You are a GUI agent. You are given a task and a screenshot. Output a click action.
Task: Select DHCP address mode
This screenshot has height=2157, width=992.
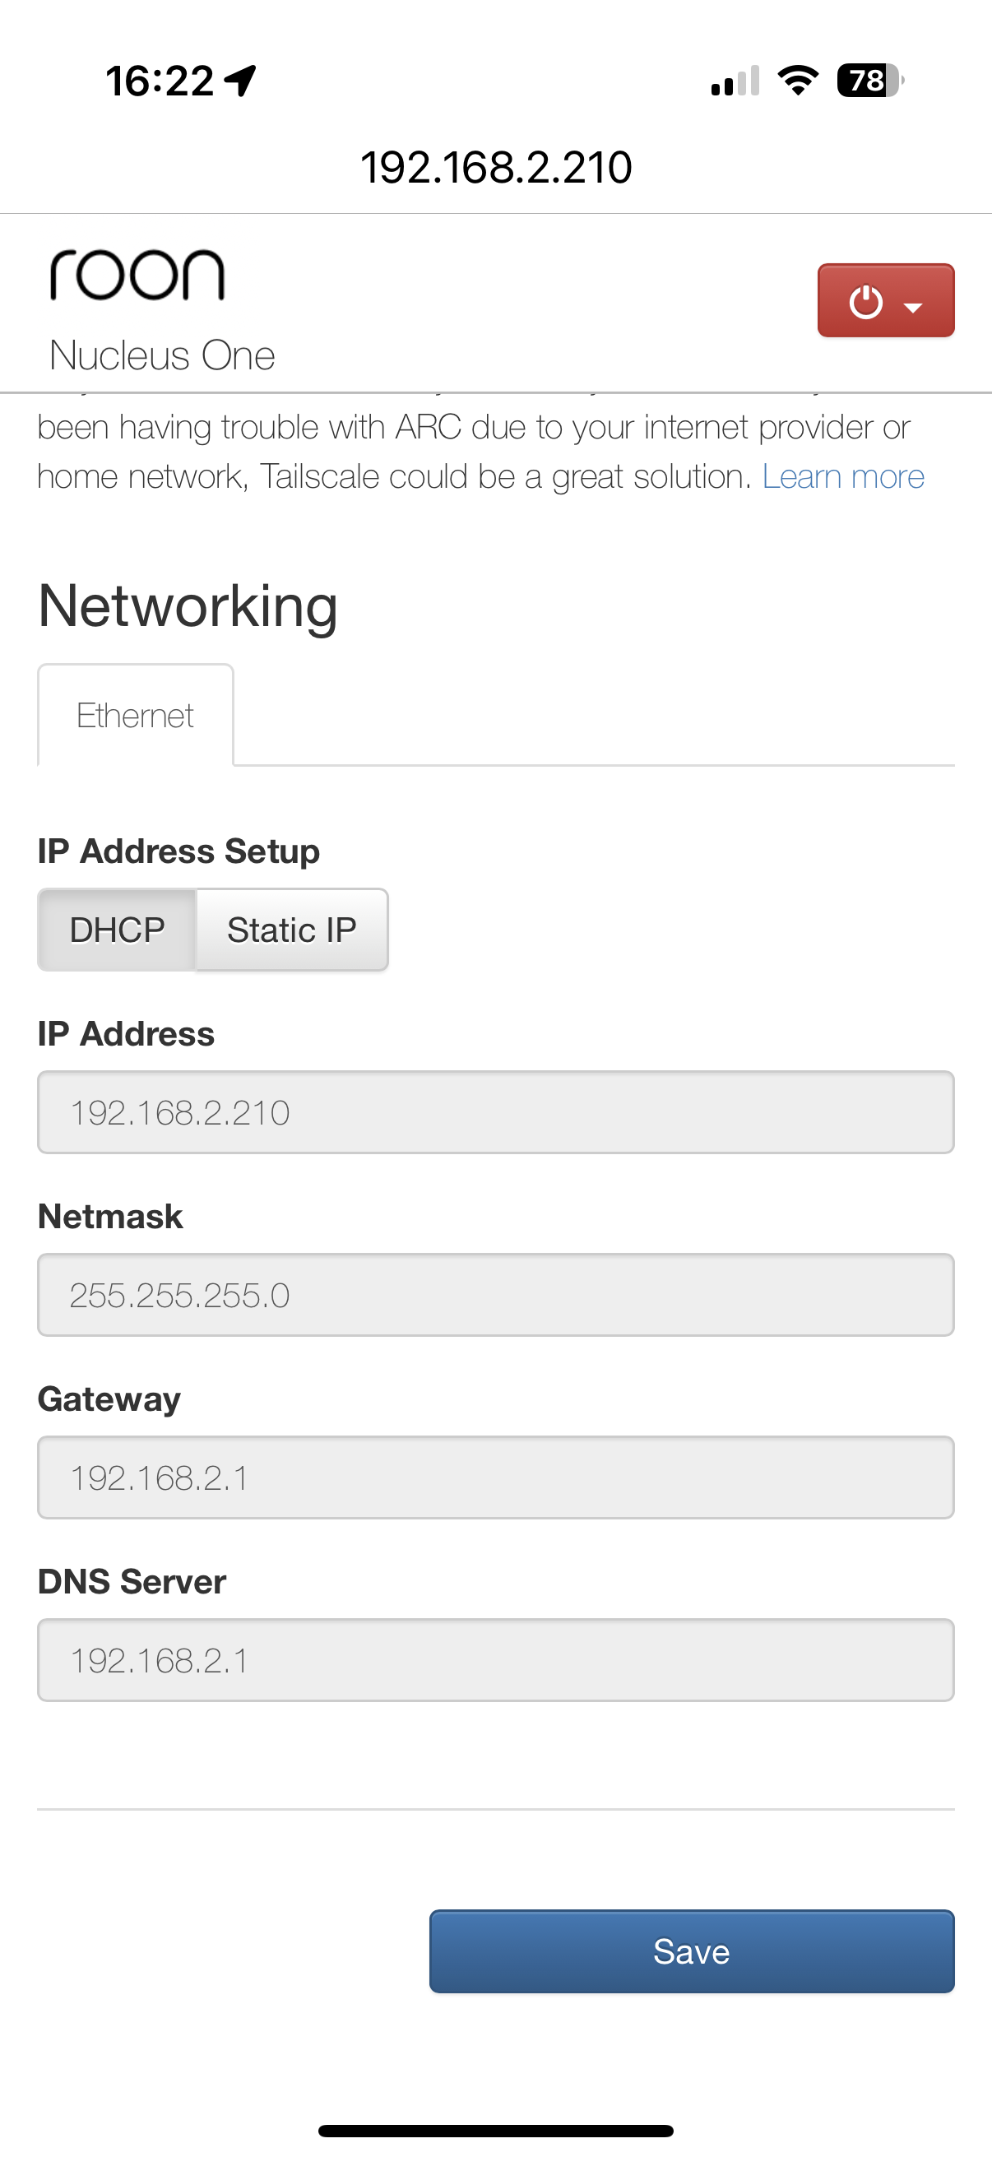[x=117, y=930]
